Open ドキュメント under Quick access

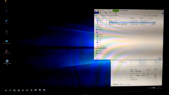pyautogui.click(x=100, y=25)
